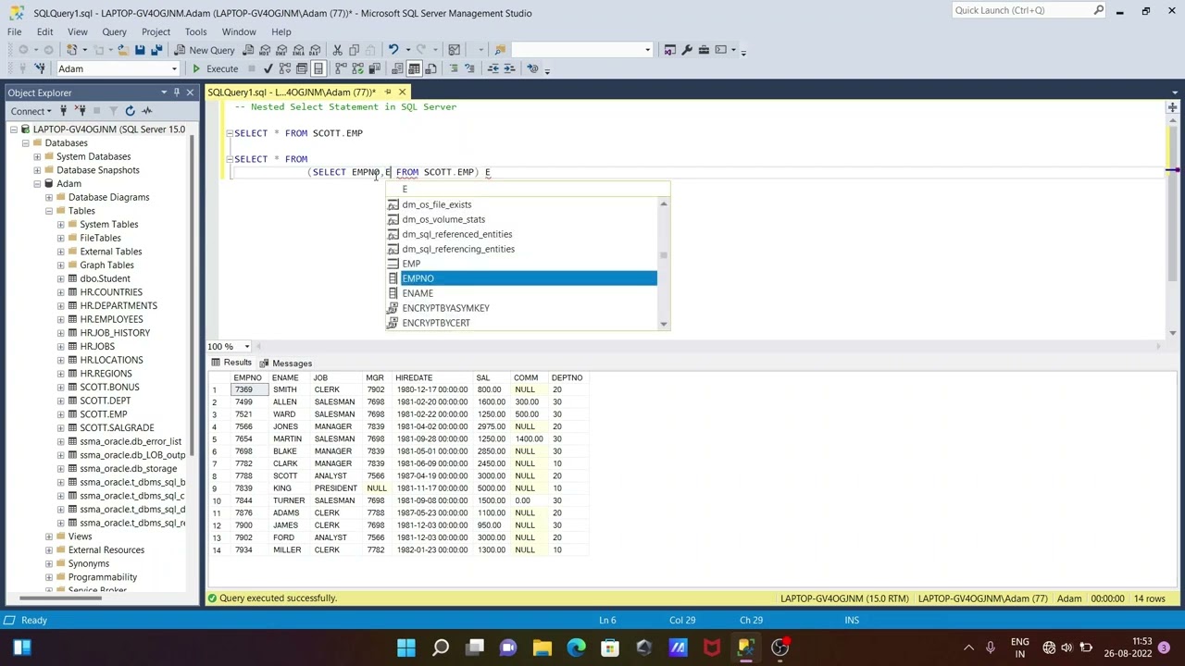Viewport: 1185px width, 666px height.
Task: Open the Query menu
Action: [x=114, y=31]
